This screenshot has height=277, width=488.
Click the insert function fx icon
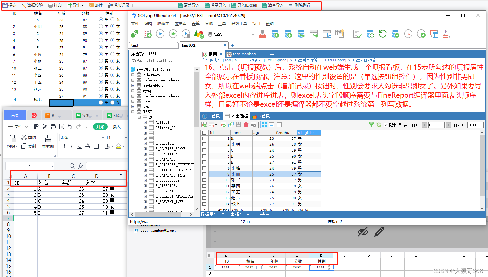[x=81, y=166]
